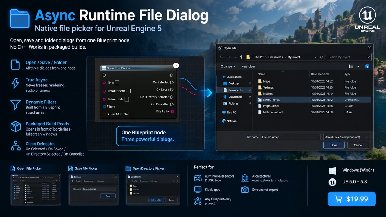The width and height of the screenshot is (386, 217).
Task: Click New folder in the toolbar
Action: (248, 66)
